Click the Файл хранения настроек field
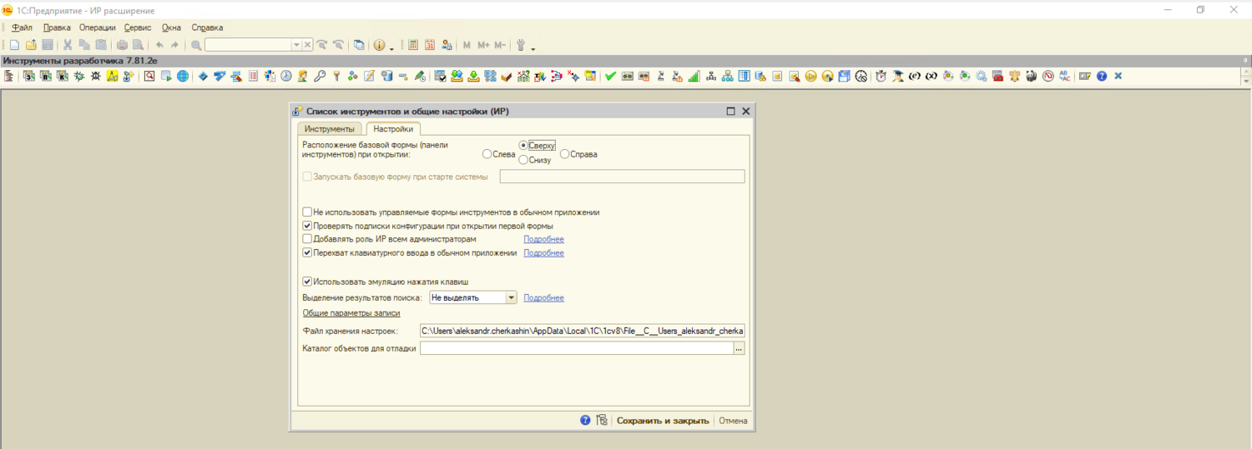 pos(582,331)
